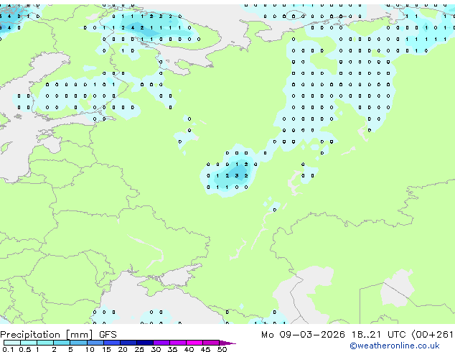This screenshot has width=455, height=352.
Task: Click legend label "15"
Action: point(106,349)
